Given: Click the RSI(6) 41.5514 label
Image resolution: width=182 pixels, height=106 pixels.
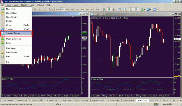Looking at the screenshot, I should pos(97,79).
